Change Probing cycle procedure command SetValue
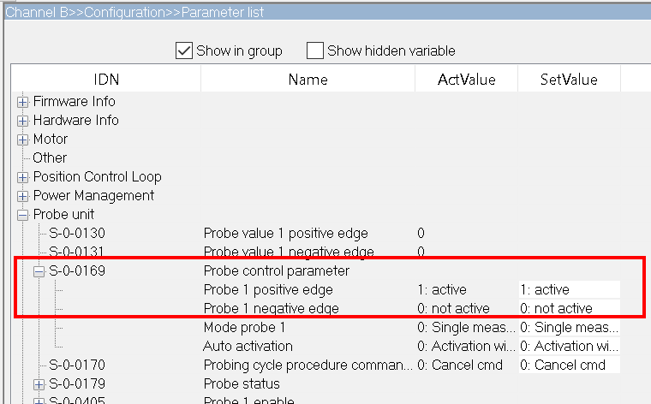This screenshot has height=404, width=651. click(x=570, y=365)
